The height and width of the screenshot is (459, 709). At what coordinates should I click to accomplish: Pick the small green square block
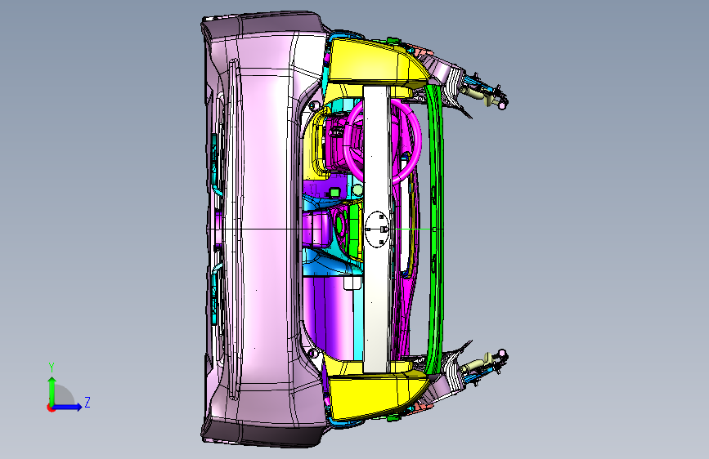(x=334, y=193)
